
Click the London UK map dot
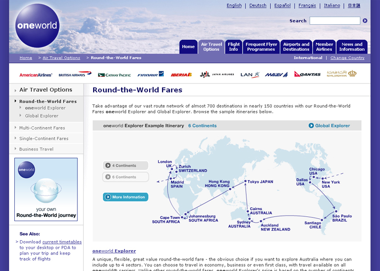click(x=172, y=169)
